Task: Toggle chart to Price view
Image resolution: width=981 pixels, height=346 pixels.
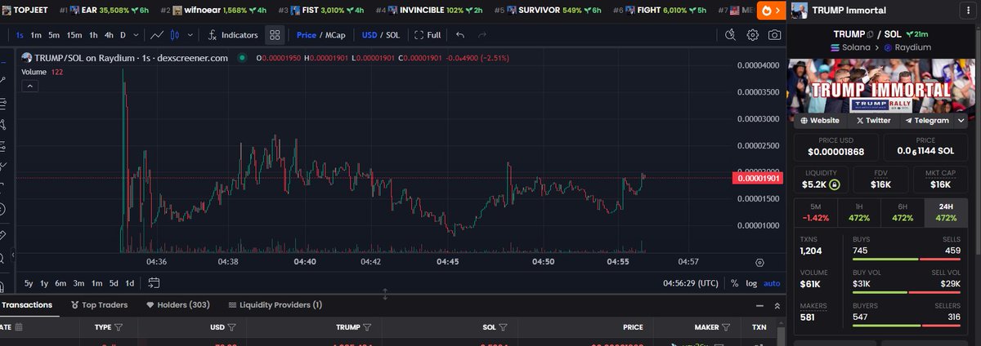Action: pos(307,35)
